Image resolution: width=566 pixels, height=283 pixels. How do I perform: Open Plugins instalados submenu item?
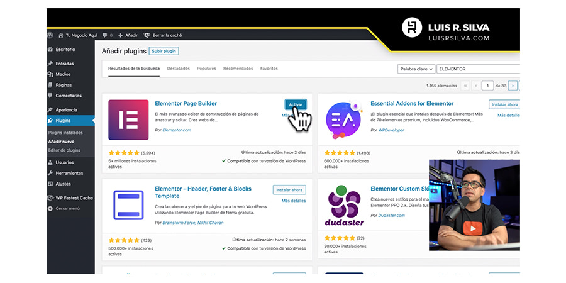pyautogui.click(x=65, y=133)
